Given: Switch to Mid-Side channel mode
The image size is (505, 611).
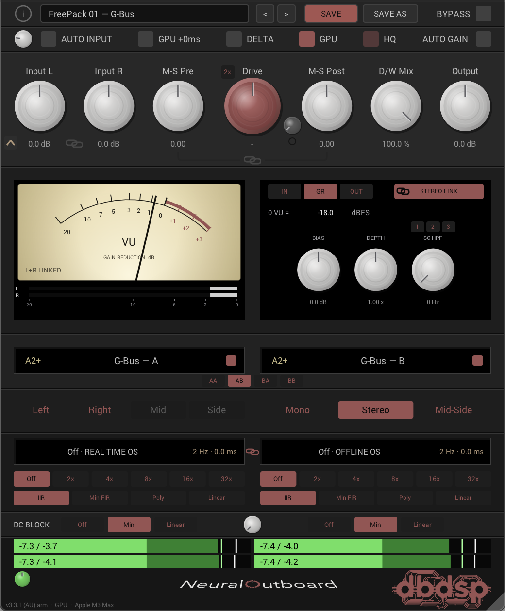Looking at the screenshot, I should [454, 410].
